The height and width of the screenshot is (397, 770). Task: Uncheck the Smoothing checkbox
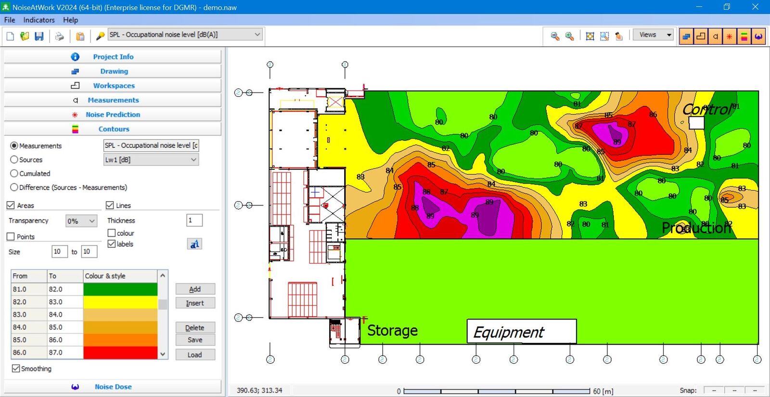(x=16, y=369)
